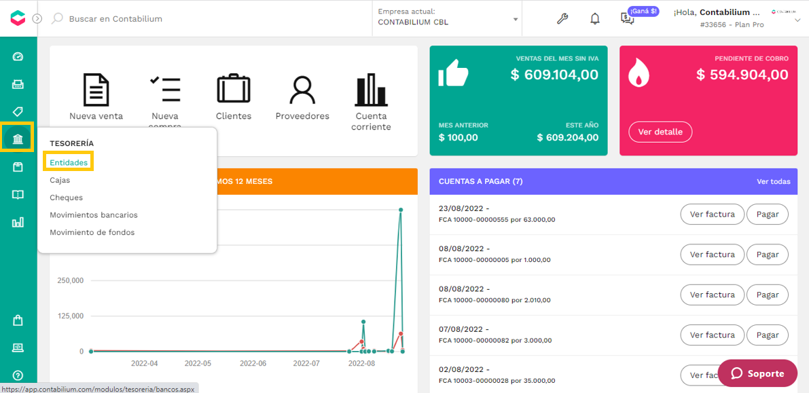Click the Clientes briefcase icon
809x393 pixels.
[x=233, y=89]
